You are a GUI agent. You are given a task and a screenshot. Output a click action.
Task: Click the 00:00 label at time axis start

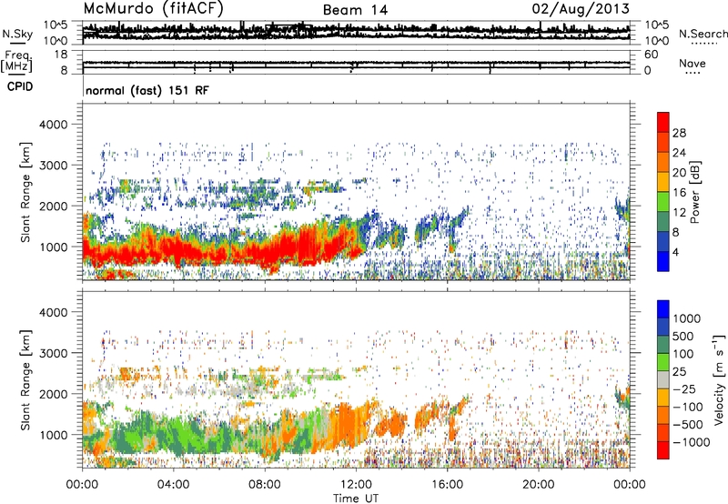[x=82, y=485]
